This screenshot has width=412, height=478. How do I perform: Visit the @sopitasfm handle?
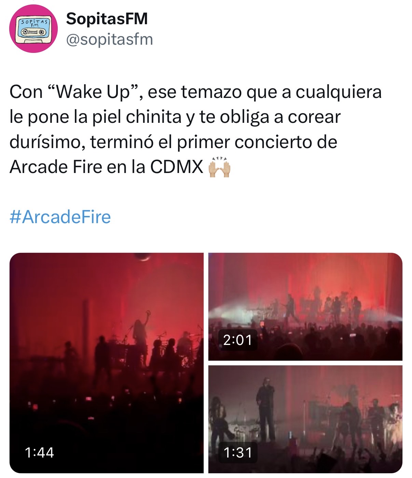pos(109,40)
